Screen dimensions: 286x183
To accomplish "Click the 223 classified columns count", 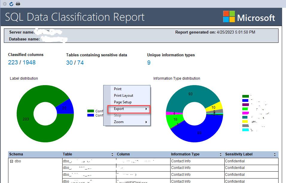I will (x=13, y=62).
